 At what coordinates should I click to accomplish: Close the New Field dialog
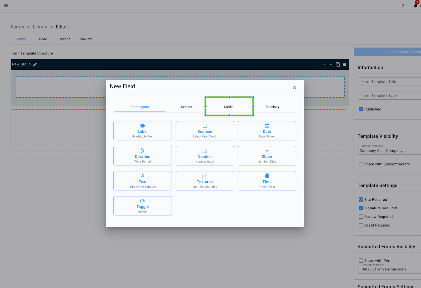[294, 88]
